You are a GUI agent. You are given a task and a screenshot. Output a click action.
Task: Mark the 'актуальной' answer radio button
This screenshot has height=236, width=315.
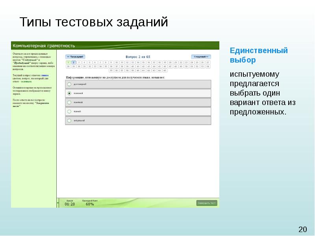pyautogui.click(x=69, y=120)
